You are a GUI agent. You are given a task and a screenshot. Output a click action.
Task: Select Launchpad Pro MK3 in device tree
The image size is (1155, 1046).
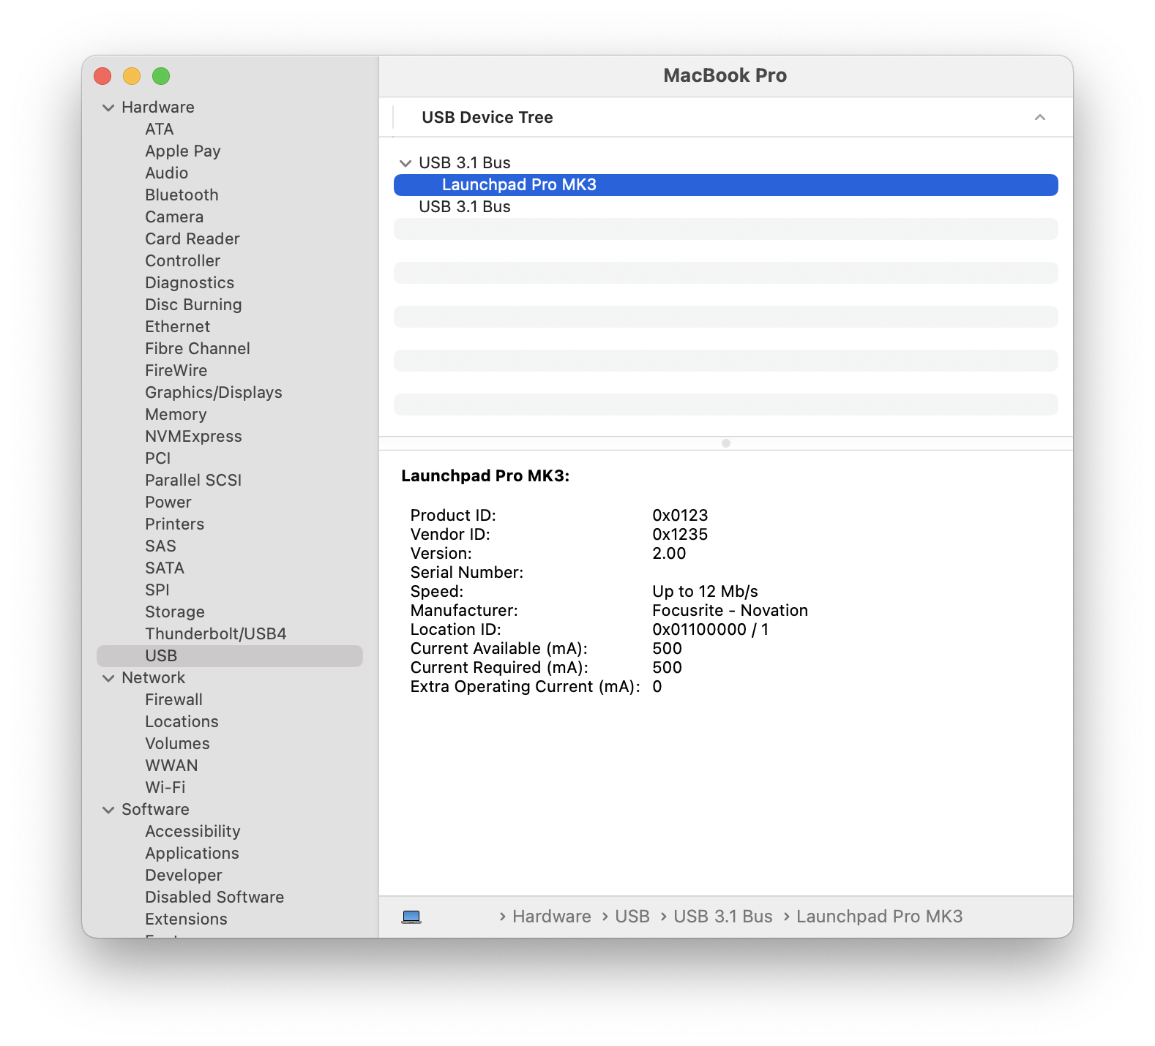[x=726, y=185]
